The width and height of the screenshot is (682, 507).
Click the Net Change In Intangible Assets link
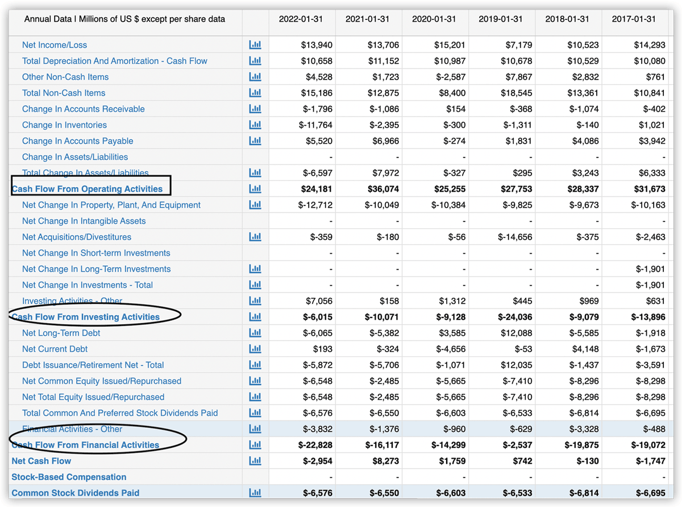[84, 221]
